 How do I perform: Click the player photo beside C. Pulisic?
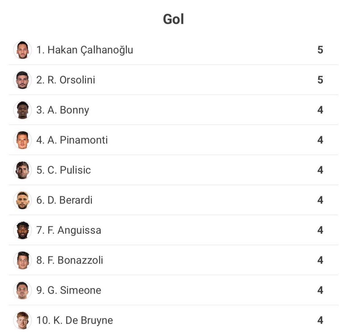click(x=22, y=170)
